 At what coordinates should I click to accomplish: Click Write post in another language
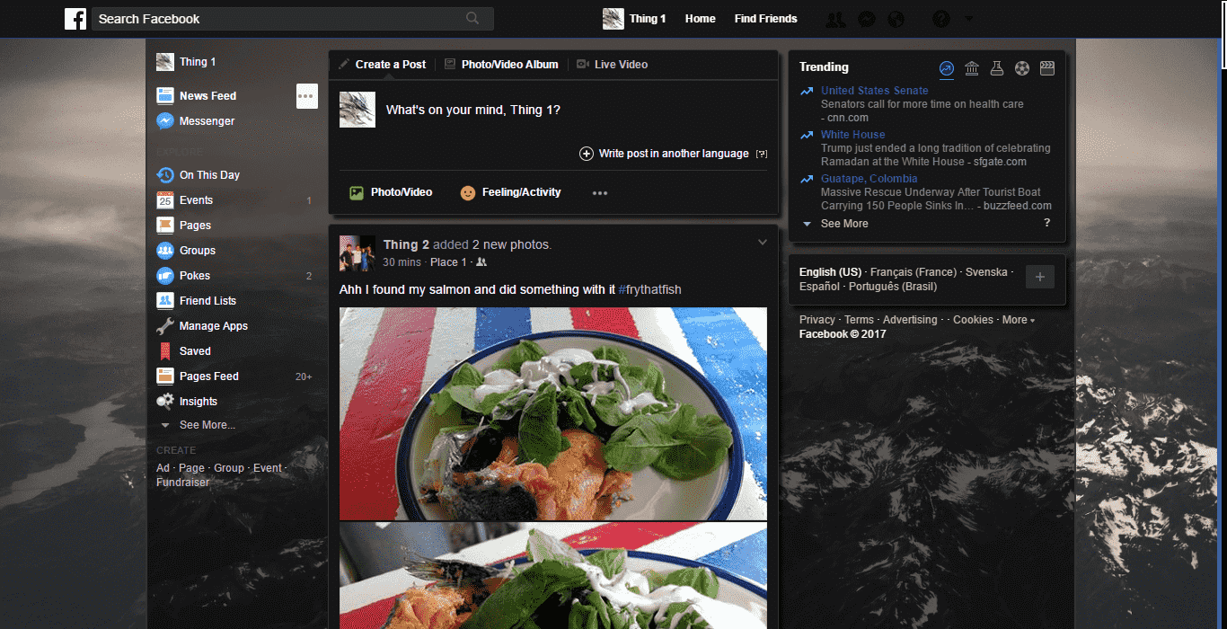(664, 154)
